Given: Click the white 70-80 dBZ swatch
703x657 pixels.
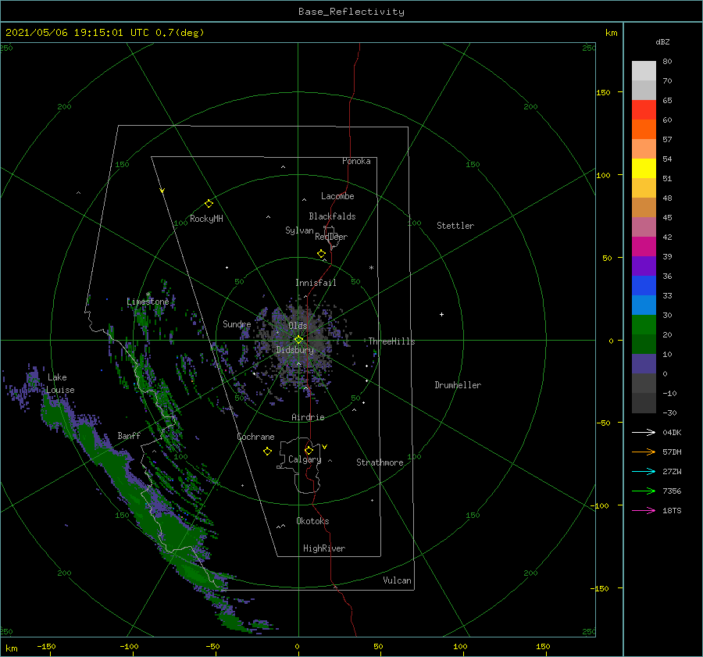Looking at the screenshot, I should 644,71.
